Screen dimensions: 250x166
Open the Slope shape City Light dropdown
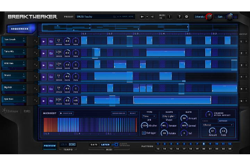(169, 117)
